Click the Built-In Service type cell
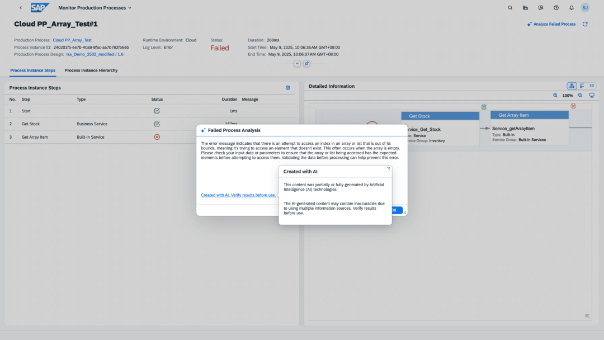 coord(91,137)
